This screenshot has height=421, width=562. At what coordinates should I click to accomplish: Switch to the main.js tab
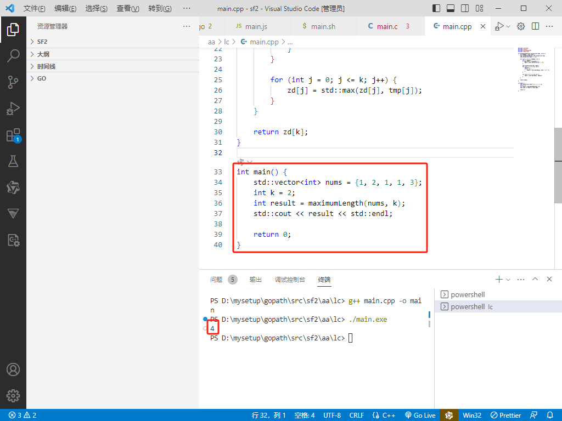260,26
